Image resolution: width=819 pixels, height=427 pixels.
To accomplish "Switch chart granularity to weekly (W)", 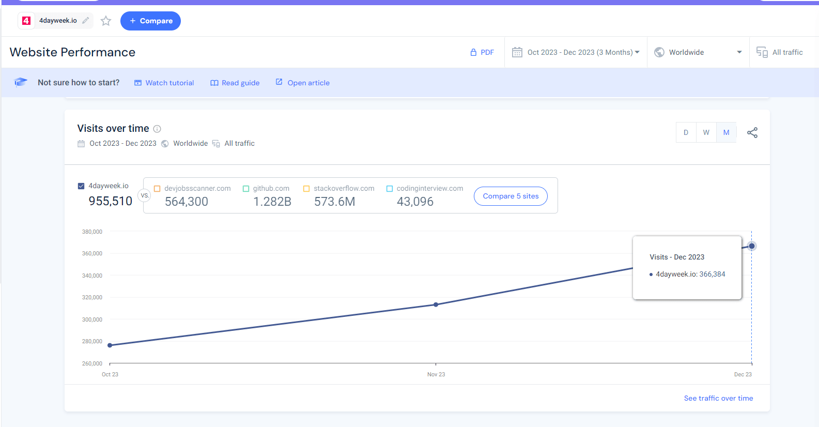I will click(x=706, y=132).
